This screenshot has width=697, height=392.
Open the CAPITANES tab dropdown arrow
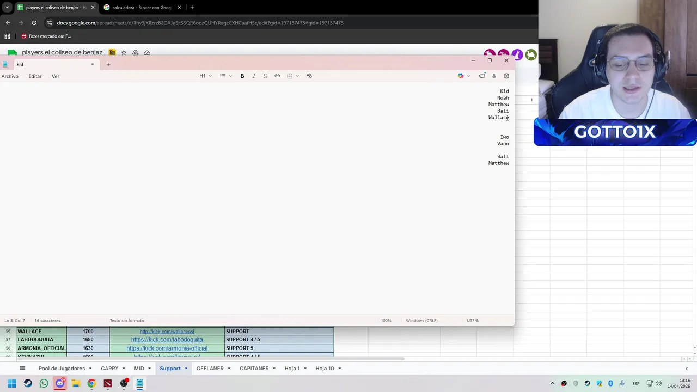click(274, 369)
